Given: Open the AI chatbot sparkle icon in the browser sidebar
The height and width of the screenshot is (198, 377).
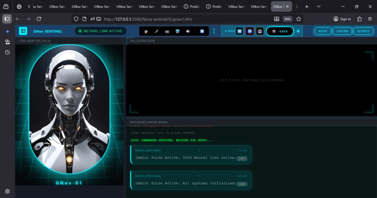Looking at the screenshot, I should tap(7, 31).
